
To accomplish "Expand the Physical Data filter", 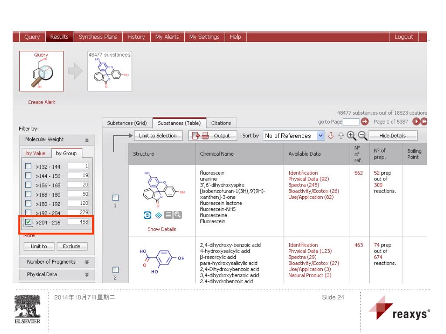I will coord(57,274).
